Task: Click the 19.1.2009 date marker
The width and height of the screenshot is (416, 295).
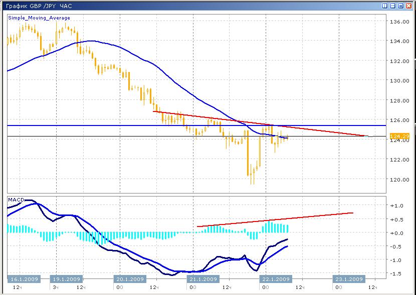Action: point(67,279)
